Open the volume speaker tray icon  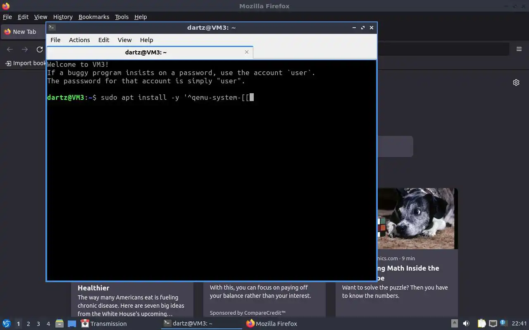(x=466, y=323)
